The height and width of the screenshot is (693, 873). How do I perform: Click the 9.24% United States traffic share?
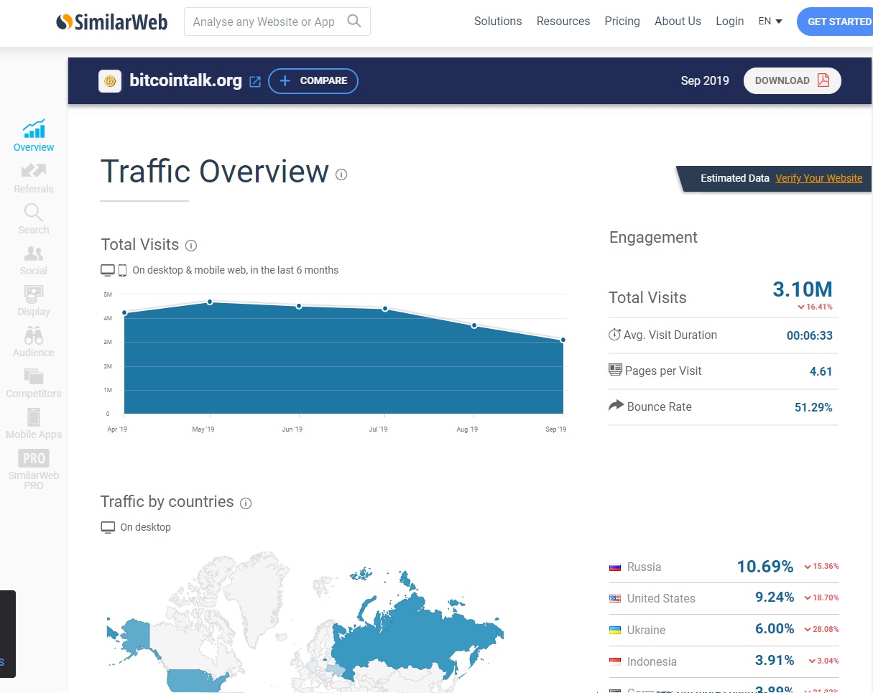pyautogui.click(x=775, y=597)
